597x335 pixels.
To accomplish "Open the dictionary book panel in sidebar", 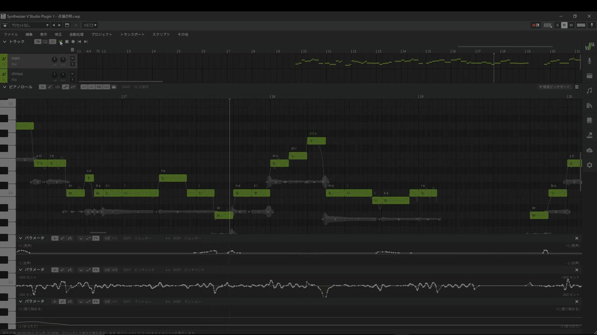I will tap(590, 120).
